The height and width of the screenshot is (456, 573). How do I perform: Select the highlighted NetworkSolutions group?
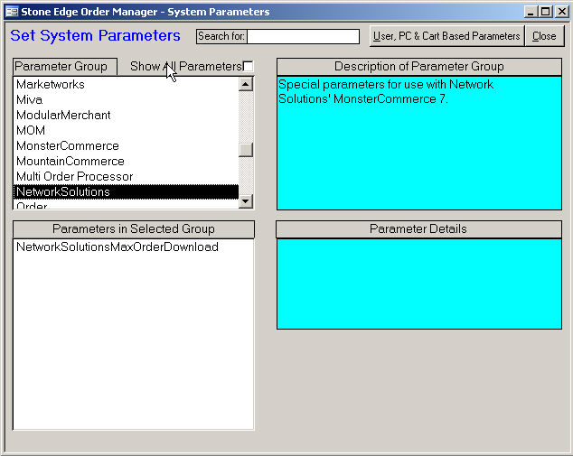(x=126, y=191)
